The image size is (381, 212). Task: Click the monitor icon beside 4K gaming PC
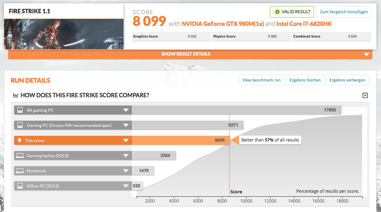click(20, 110)
